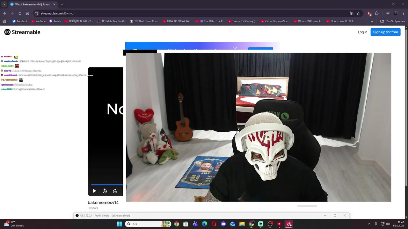Screen dimensions: 408x229
Task: Open the Chrome three-dot menu
Action: pos(403,13)
